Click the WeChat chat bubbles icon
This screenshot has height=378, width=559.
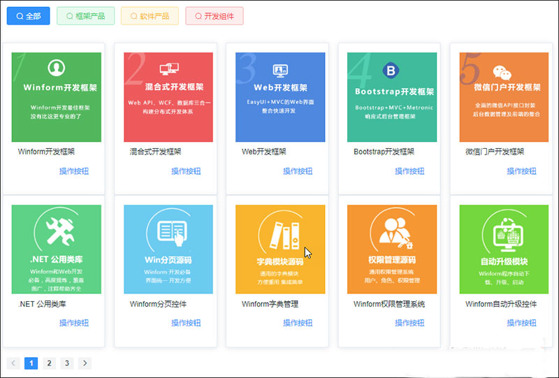pyautogui.click(x=502, y=73)
